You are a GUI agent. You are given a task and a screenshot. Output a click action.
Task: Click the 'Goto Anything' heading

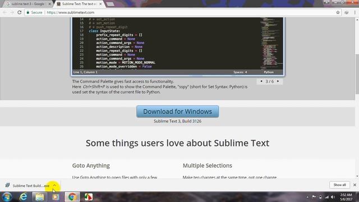click(x=91, y=166)
